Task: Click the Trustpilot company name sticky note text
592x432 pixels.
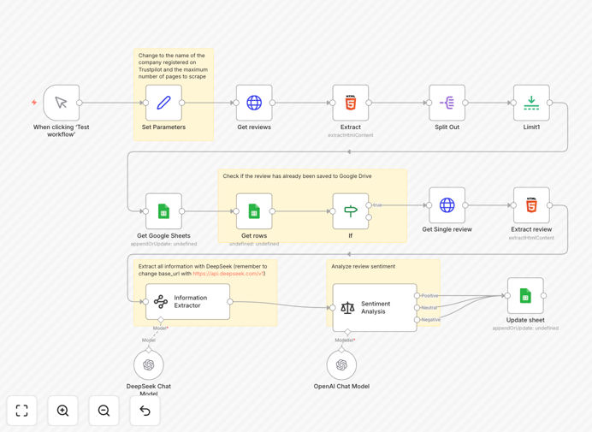Action: click(x=173, y=66)
